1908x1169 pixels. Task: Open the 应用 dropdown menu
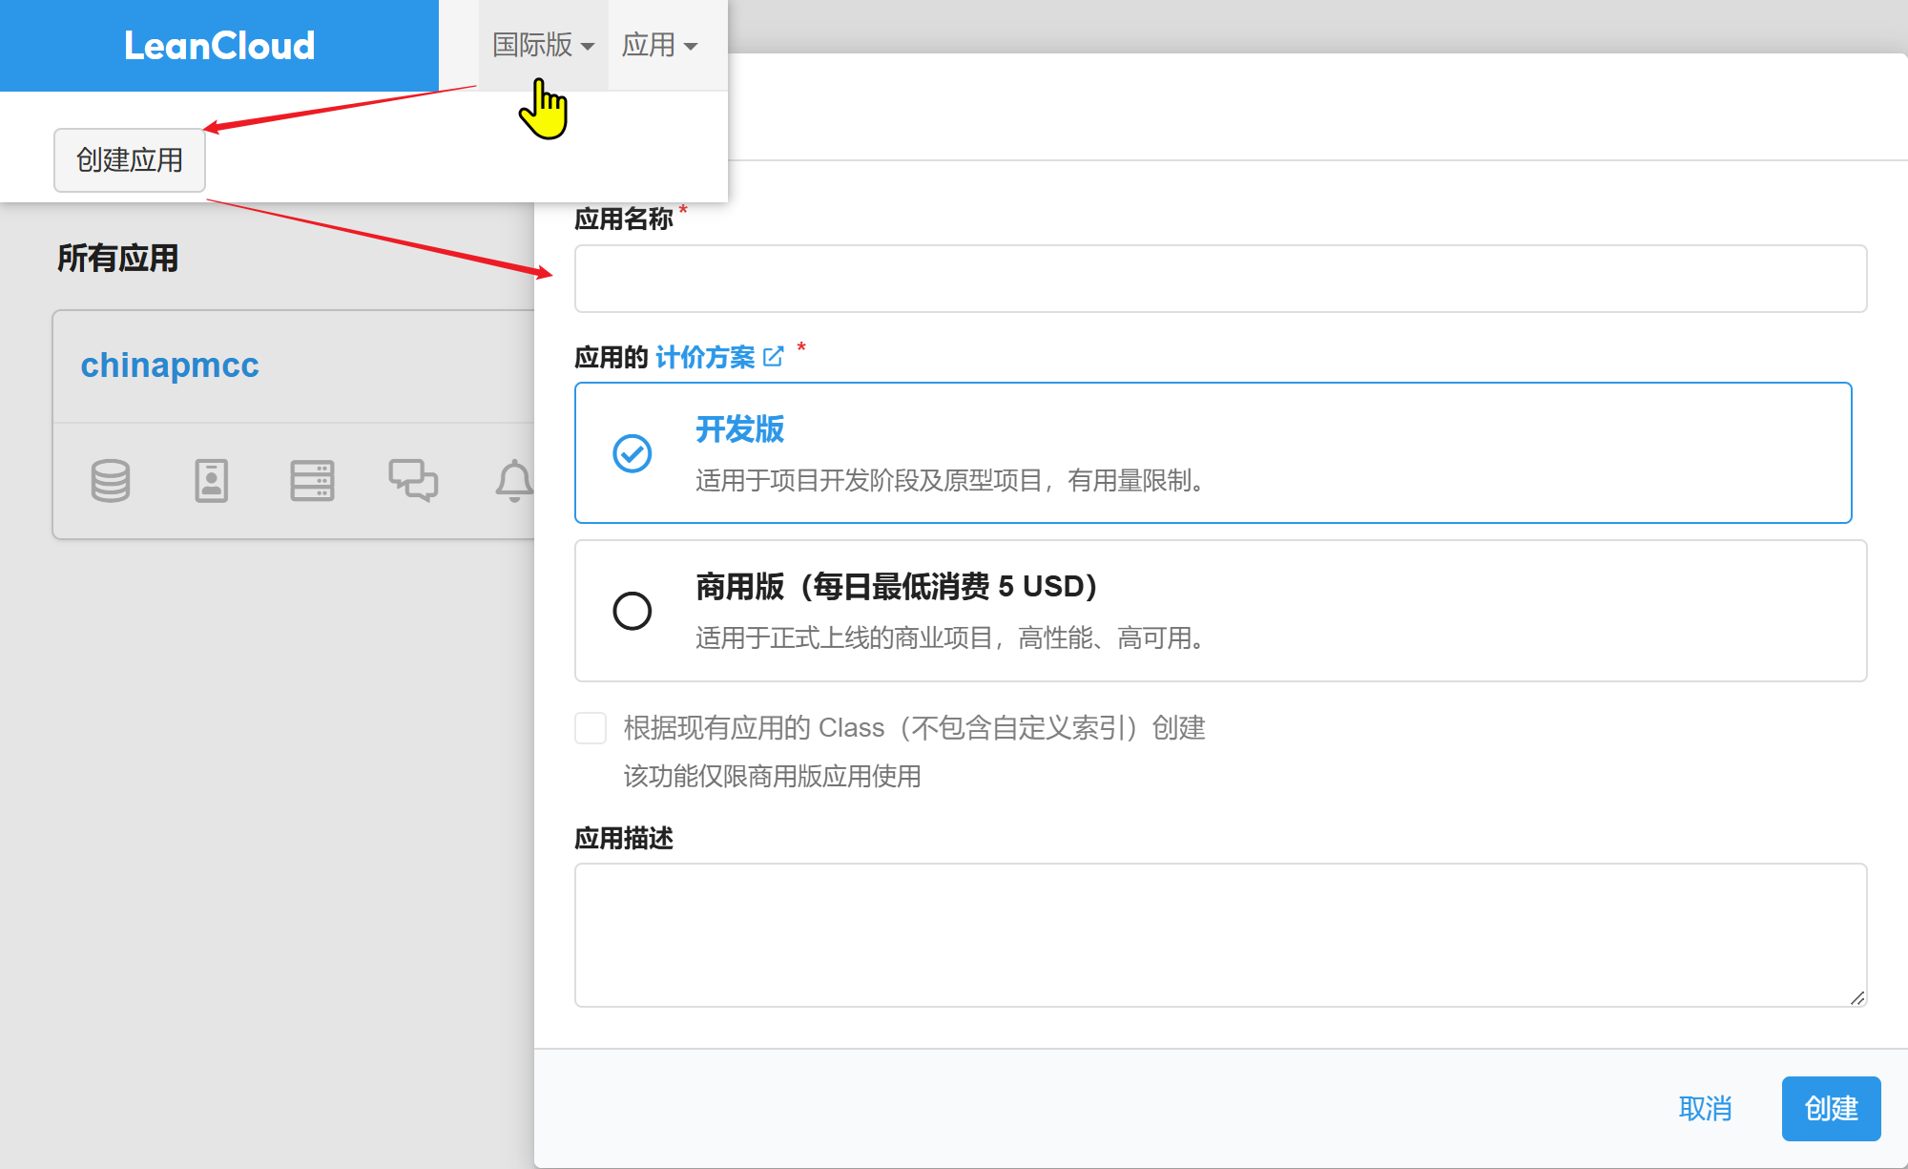[659, 45]
